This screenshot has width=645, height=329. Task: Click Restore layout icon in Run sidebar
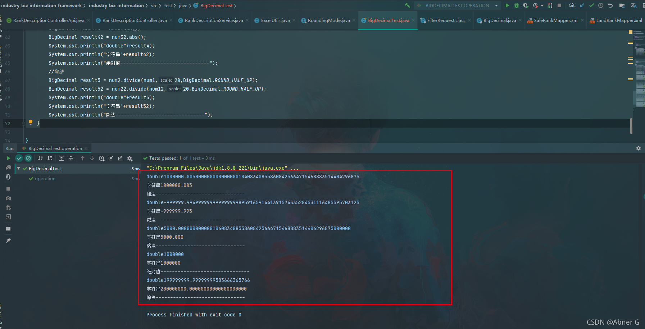click(8, 229)
